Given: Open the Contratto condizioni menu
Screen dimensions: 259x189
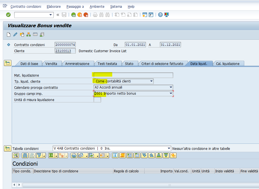Looking at the screenshot, I should (26, 7).
